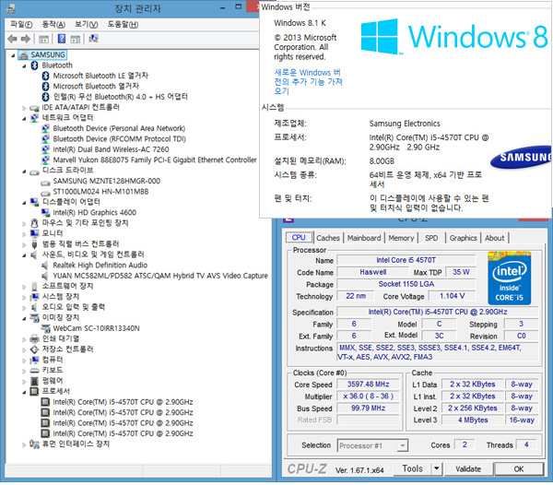Select Realtek High Definition Audio device

point(100,266)
